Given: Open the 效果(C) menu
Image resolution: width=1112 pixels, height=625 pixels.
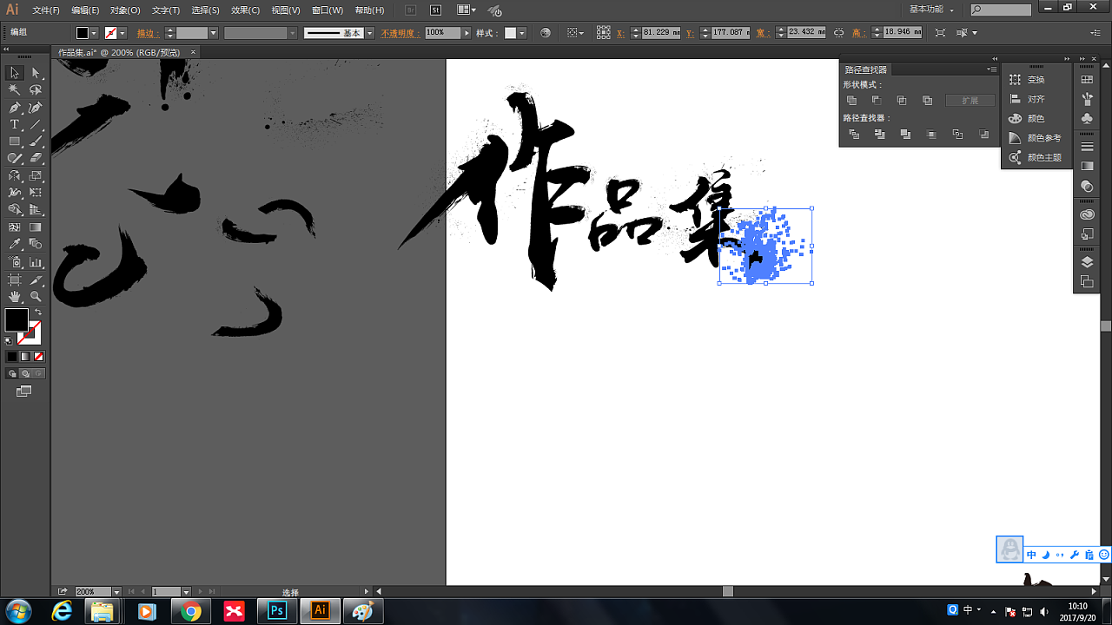Looking at the screenshot, I should 246,10.
